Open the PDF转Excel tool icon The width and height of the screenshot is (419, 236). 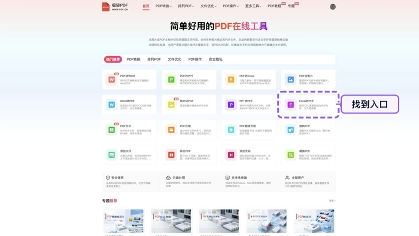point(231,79)
